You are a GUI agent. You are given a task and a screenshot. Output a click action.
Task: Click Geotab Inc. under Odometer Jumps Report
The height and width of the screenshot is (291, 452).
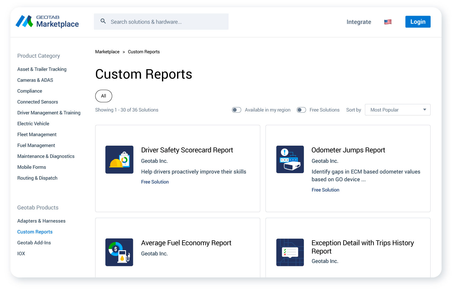(x=325, y=161)
